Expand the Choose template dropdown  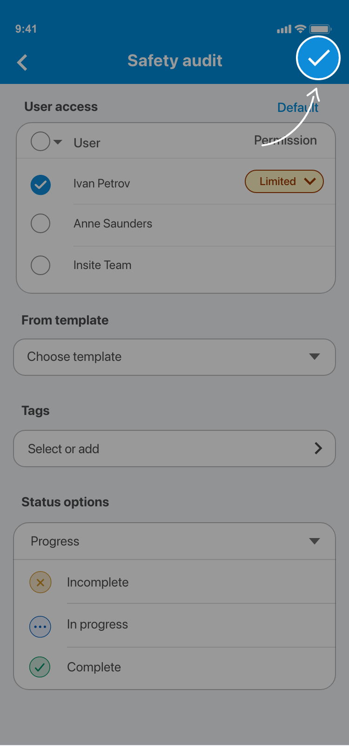tap(174, 357)
